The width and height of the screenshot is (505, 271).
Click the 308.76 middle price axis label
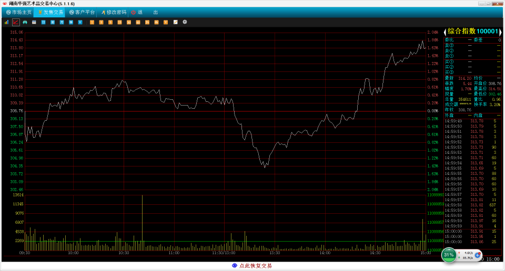[x=17, y=111]
